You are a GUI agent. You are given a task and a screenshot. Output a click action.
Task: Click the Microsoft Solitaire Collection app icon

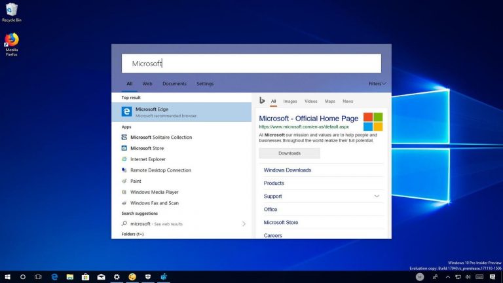[124, 137]
